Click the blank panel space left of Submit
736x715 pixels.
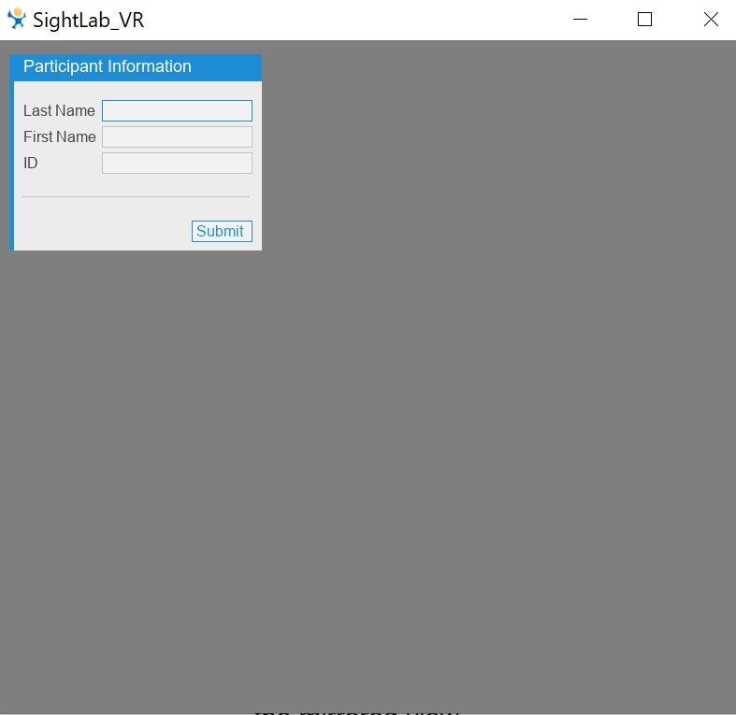pos(103,231)
